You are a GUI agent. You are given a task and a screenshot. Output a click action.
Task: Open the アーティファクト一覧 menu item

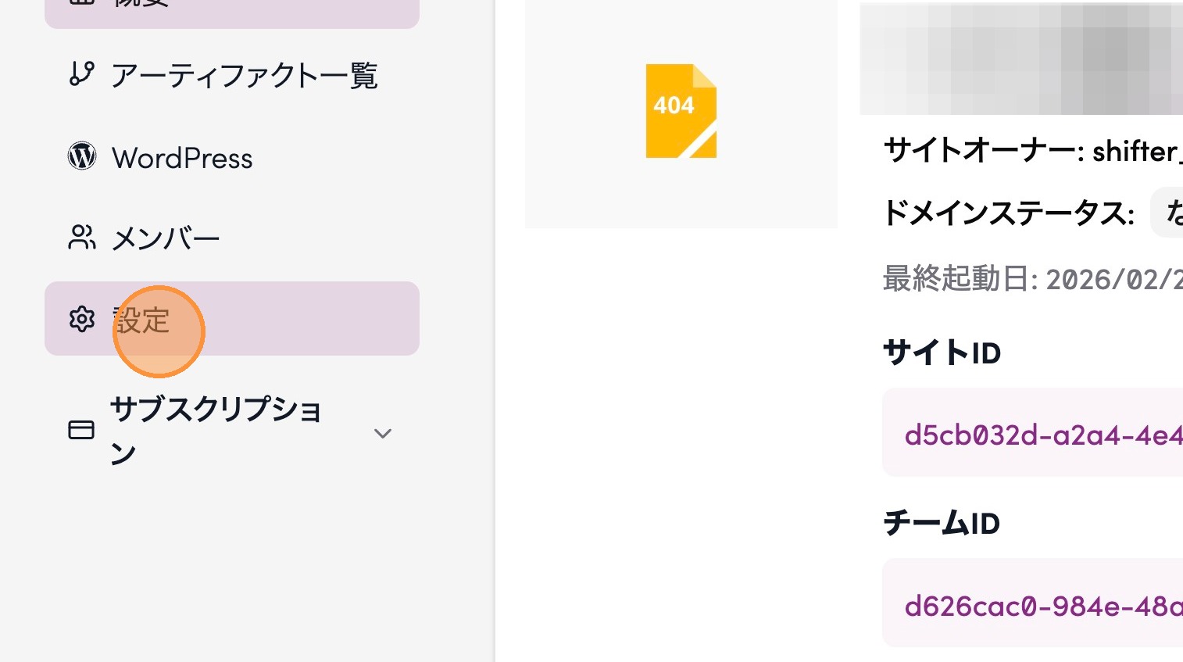pyautogui.click(x=245, y=76)
